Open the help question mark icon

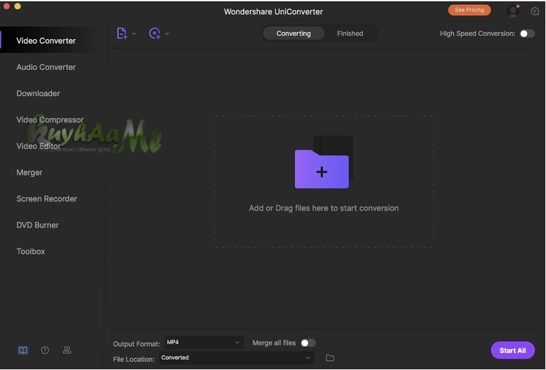tap(45, 350)
